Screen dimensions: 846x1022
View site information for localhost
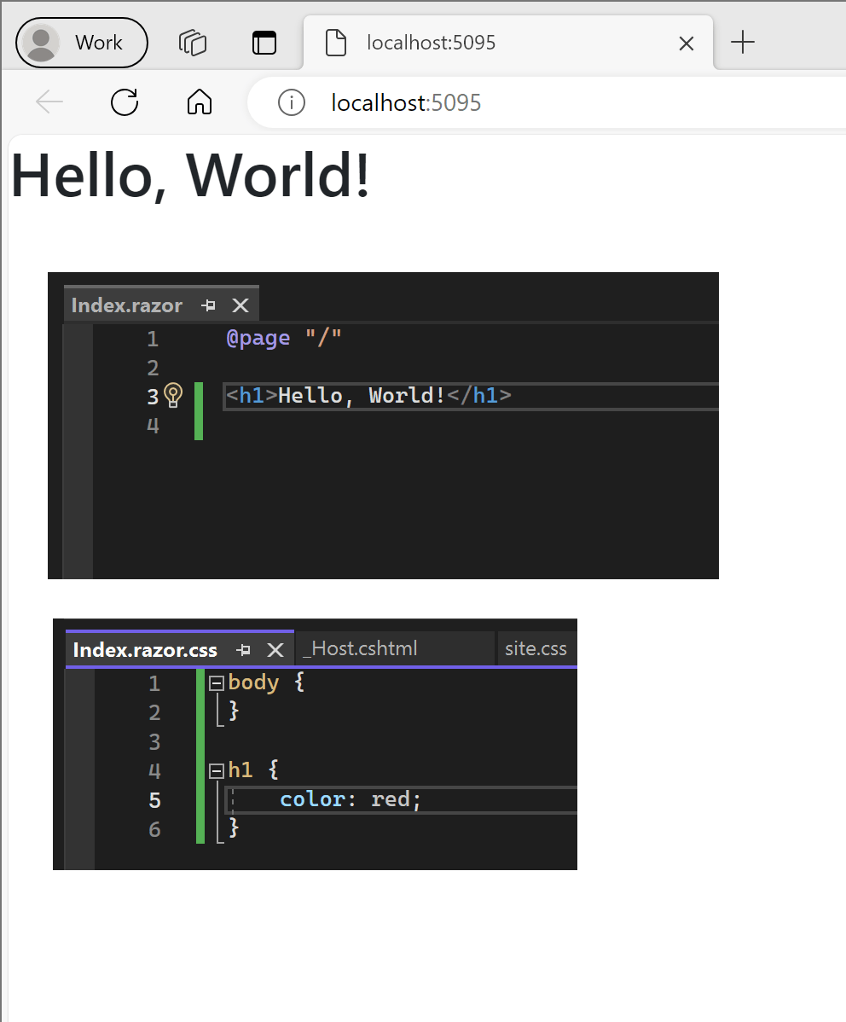pos(291,102)
